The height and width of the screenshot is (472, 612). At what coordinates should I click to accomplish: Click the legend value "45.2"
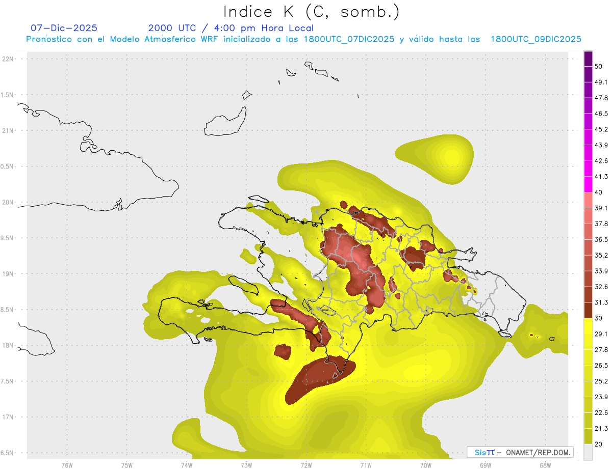[x=601, y=130]
